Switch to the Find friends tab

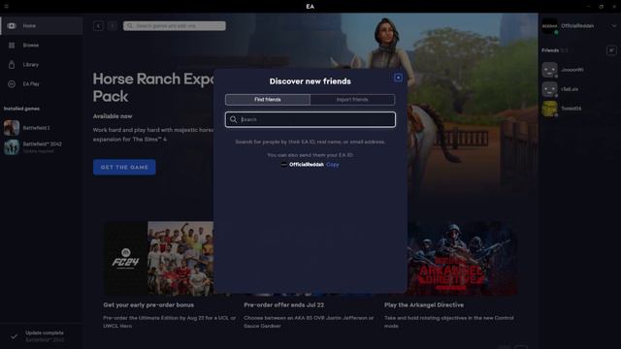point(268,99)
